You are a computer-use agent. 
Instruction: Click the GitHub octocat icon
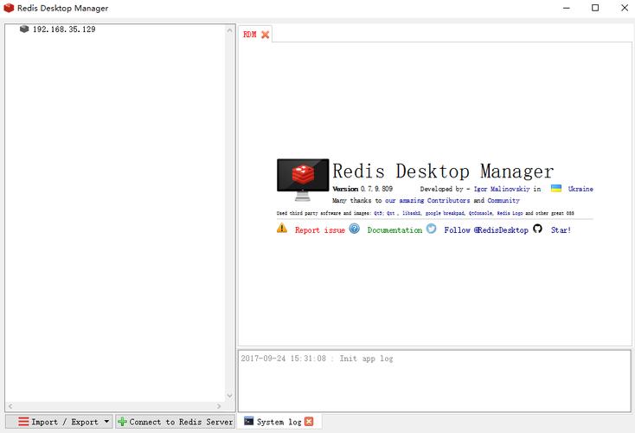(537, 229)
